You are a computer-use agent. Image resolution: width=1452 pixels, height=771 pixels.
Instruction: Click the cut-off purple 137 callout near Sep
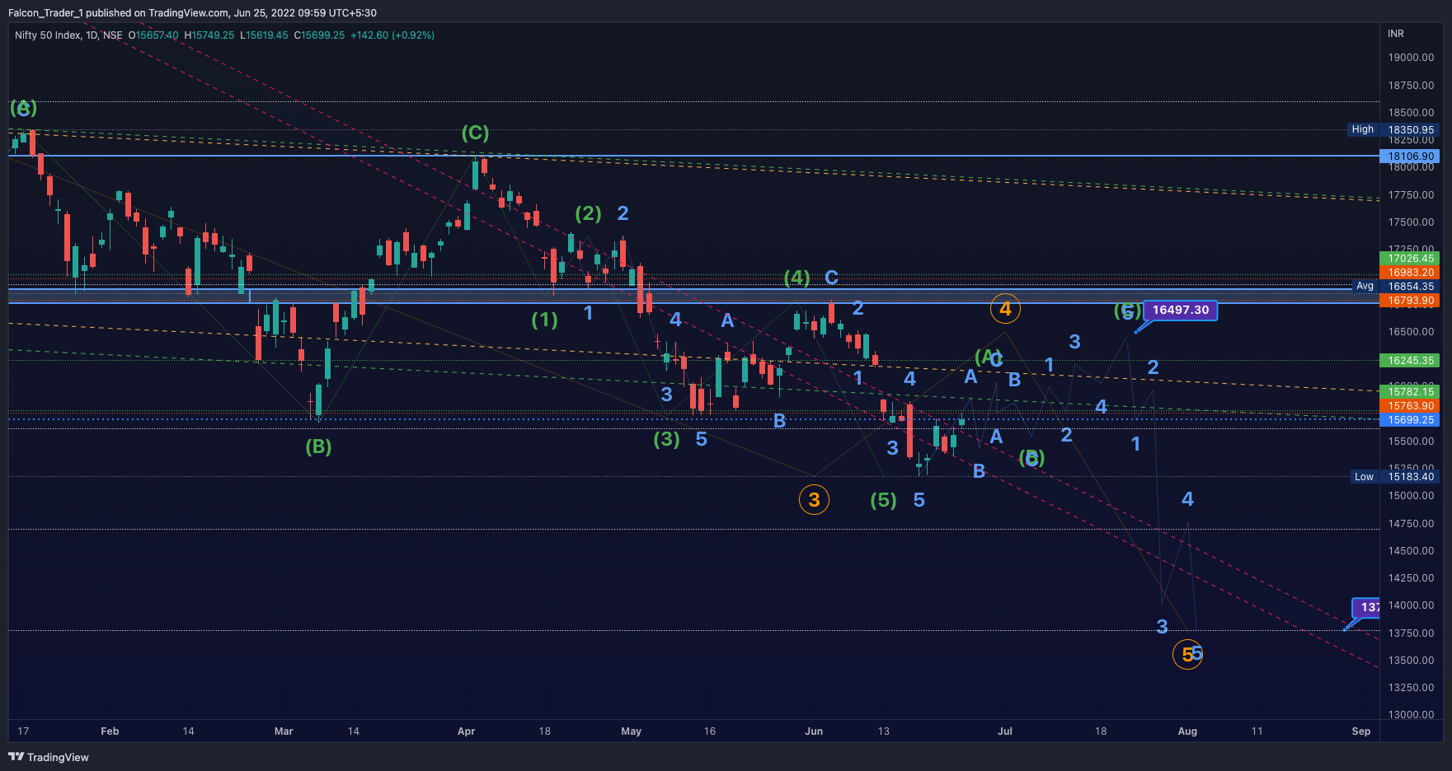point(1367,607)
